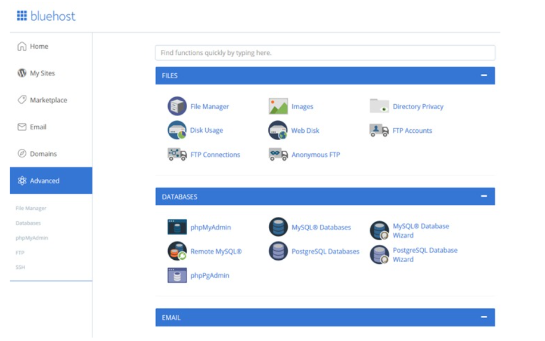The height and width of the screenshot is (341, 545).
Task: Open the Directory Privacy folder icon
Action: click(379, 106)
